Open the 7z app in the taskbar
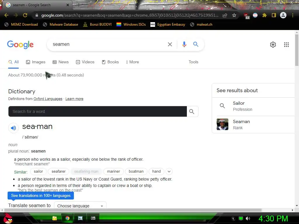 point(93,218)
